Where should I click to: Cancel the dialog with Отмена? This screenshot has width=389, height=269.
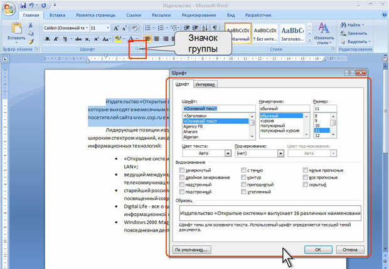(350, 250)
